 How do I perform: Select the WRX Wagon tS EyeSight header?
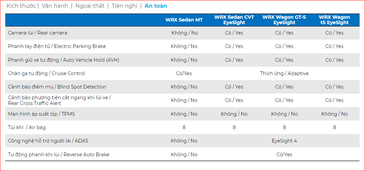334,20
